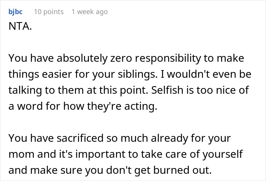Image resolution: width=266 pixels, height=181 pixels.
Task: Open the 1 week ago timestamp permalink
Action: click(90, 12)
